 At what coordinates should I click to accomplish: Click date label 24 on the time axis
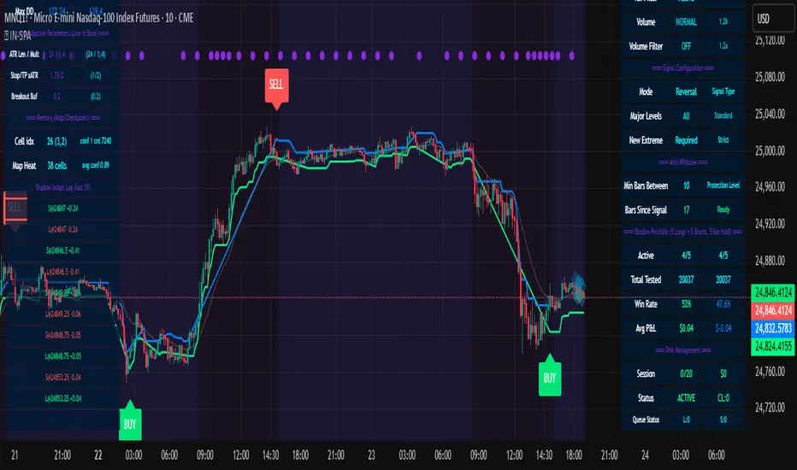[645, 455]
